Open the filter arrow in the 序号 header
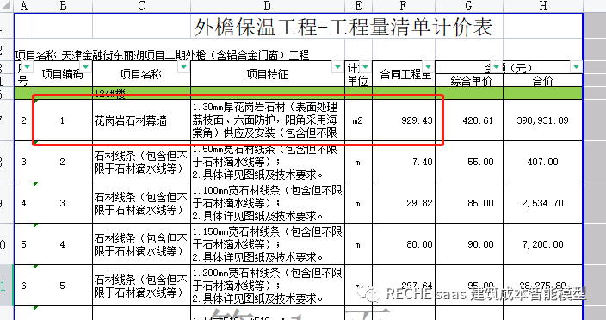This screenshot has height=320, width=606. point(27,67)
